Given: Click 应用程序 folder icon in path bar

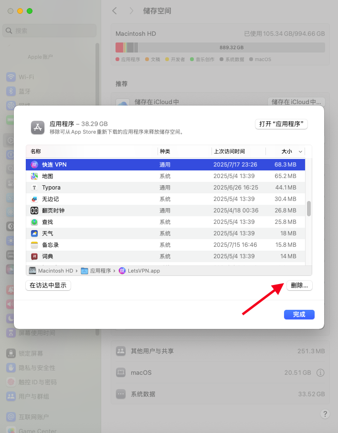Looking at the screenshot, I should (84, 271).
